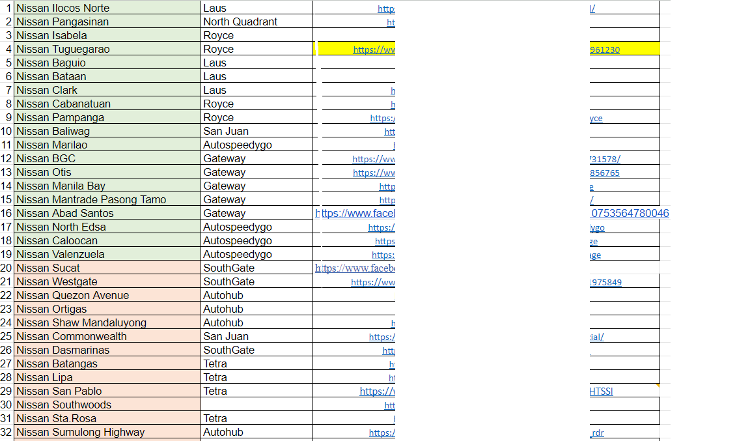Viewport: 750px width, 441px height.
Task: Click the link ending 856765
Action: (x=605, y=173)
